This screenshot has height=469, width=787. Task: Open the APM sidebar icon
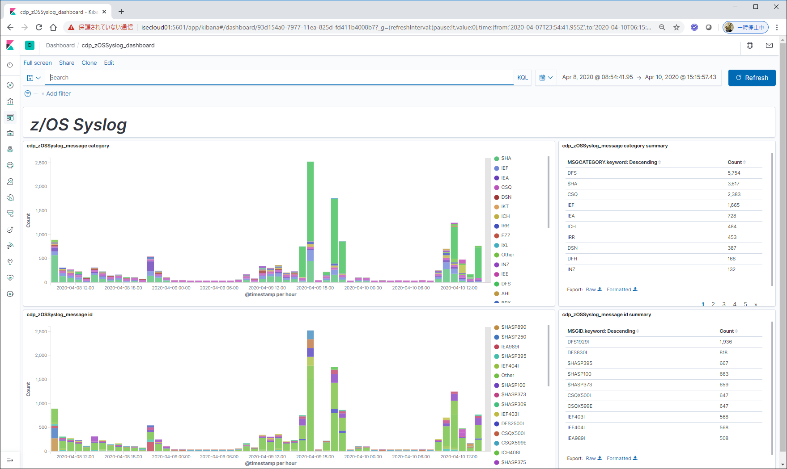(x=10, y=214)
